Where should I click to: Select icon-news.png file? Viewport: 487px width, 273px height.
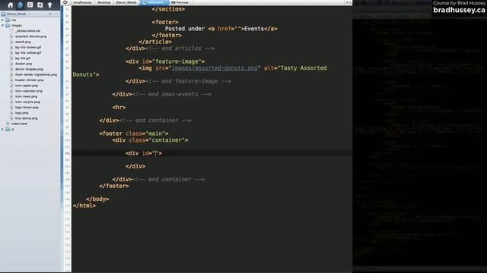[26, 96]
